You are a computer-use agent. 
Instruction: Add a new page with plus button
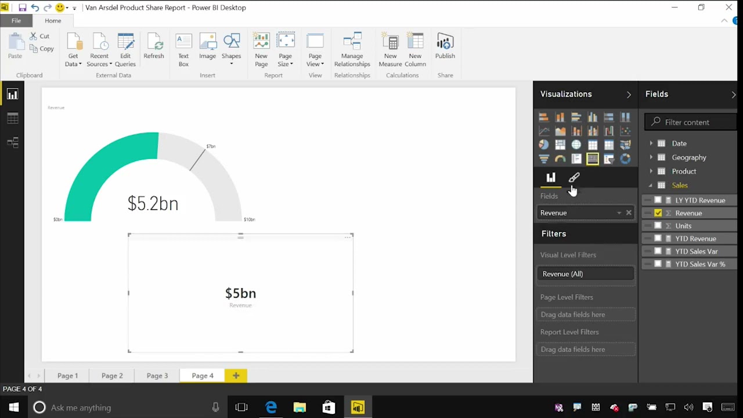click(x=236, y=376)
